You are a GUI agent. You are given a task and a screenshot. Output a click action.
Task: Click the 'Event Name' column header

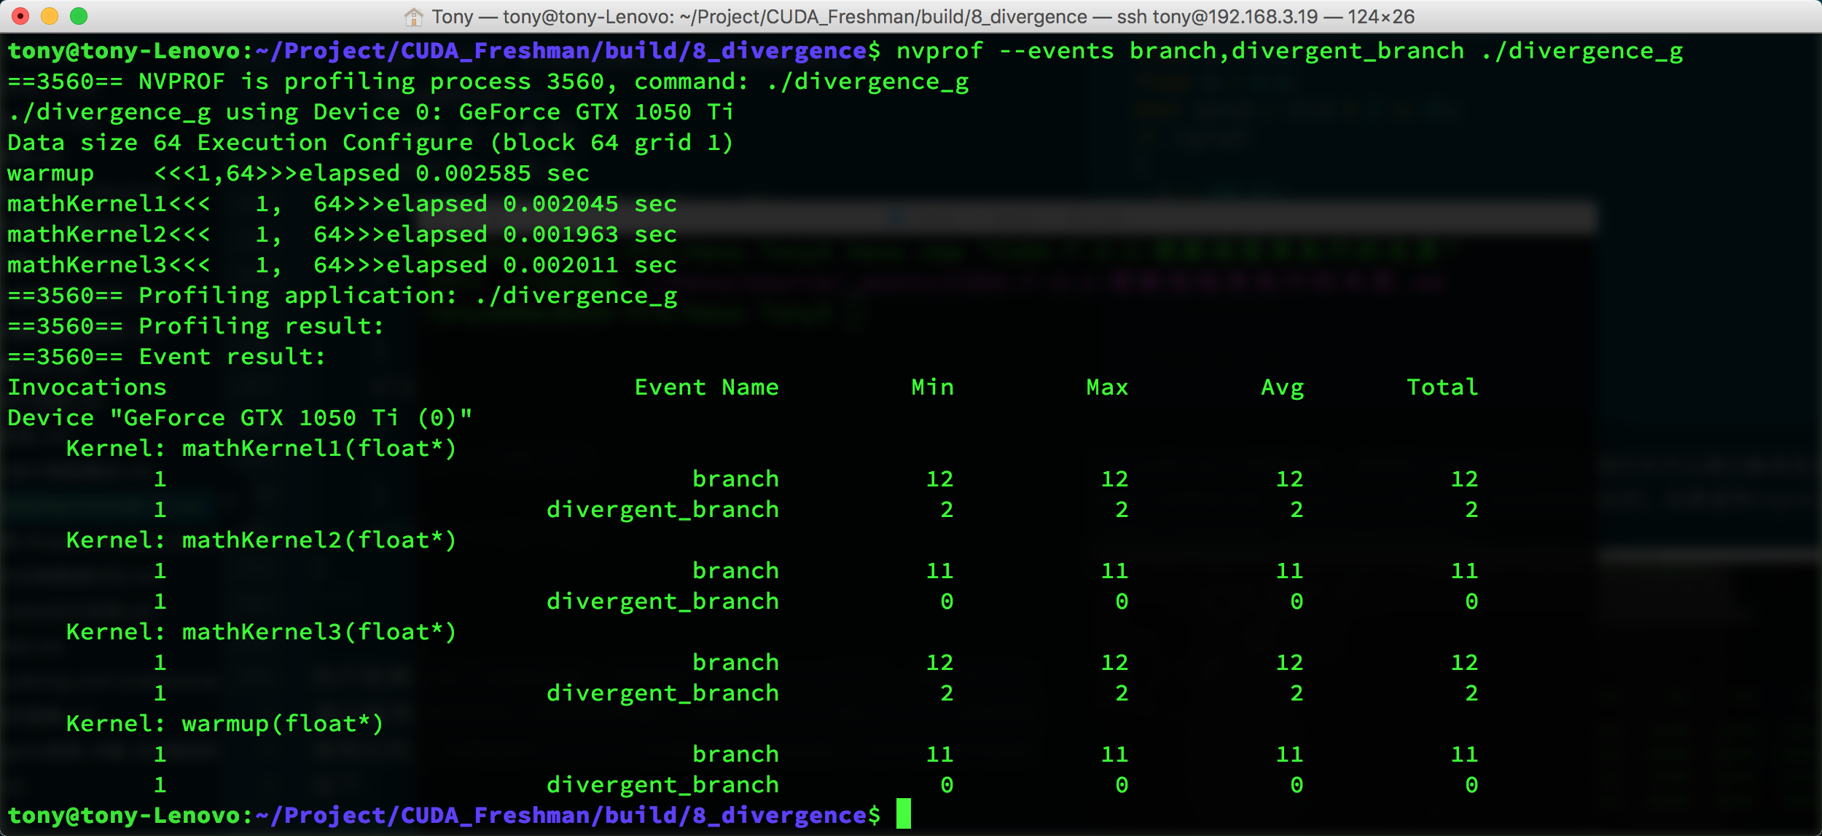point(706,387)
